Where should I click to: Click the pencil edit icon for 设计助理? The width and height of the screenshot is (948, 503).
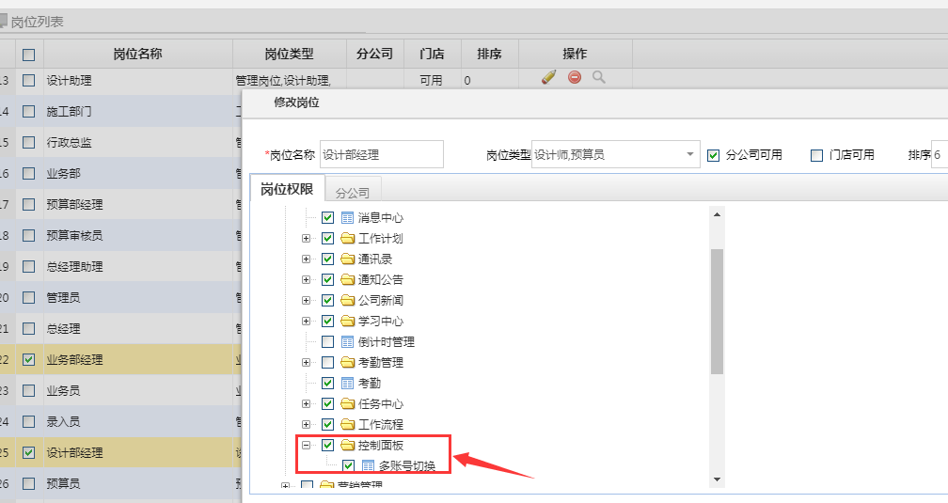click(x=549, y=78)
